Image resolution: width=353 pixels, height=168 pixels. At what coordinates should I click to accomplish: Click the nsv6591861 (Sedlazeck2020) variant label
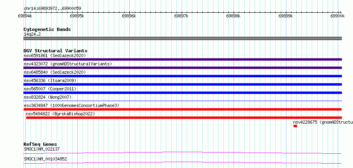(55, 55)
